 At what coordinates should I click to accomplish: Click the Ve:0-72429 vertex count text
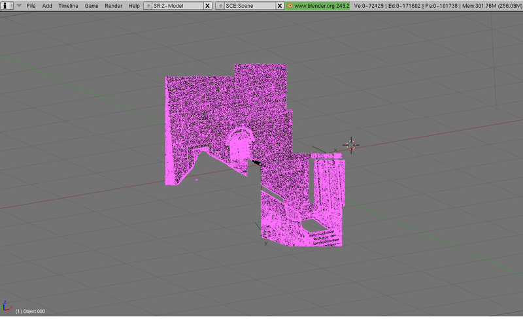click(369, 6)
